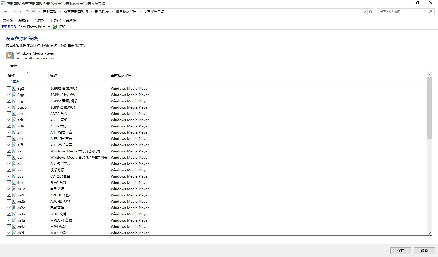438x257 pixels.
Task: Uncheck the .3gp extension checkbox
Action: [x=9, y=95]
